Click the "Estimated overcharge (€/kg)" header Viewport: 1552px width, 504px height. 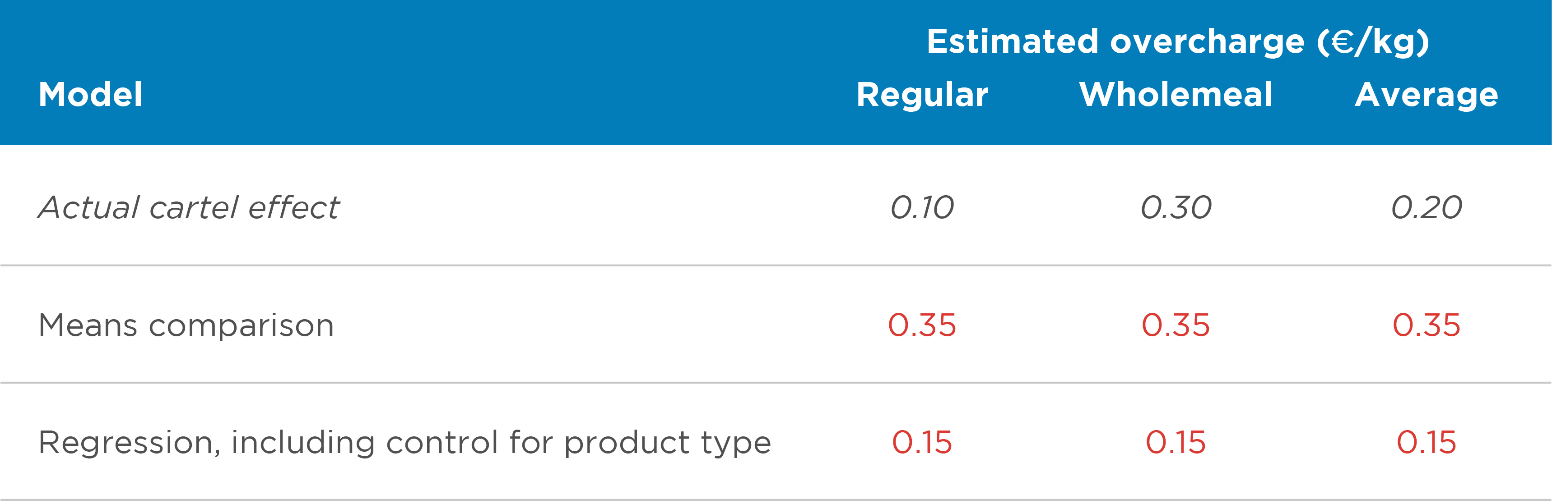coord(1177,42)
